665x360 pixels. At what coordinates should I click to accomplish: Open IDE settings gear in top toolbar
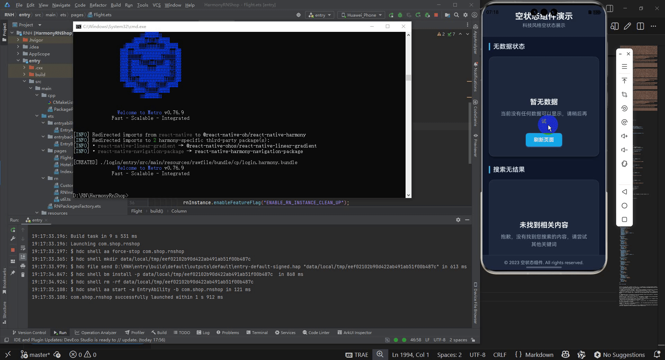[x=465, y=15]
